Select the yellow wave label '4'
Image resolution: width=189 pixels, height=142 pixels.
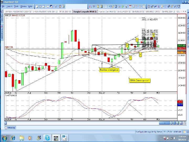[140, 55]
